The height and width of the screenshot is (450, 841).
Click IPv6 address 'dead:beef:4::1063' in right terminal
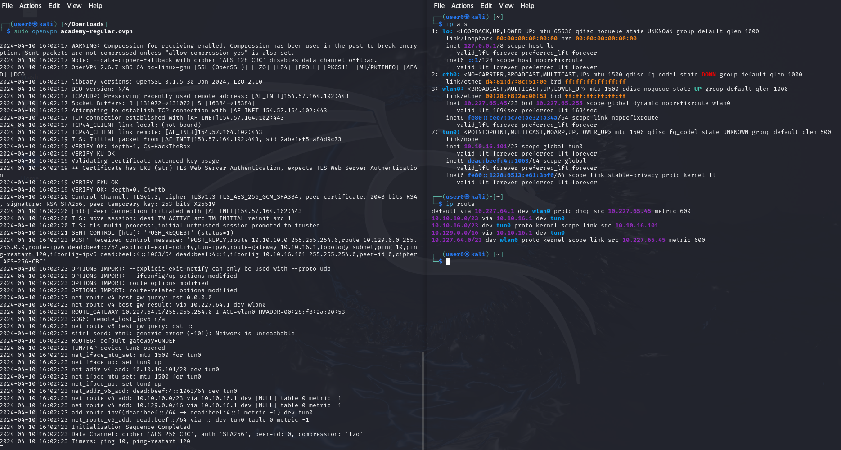498,161
